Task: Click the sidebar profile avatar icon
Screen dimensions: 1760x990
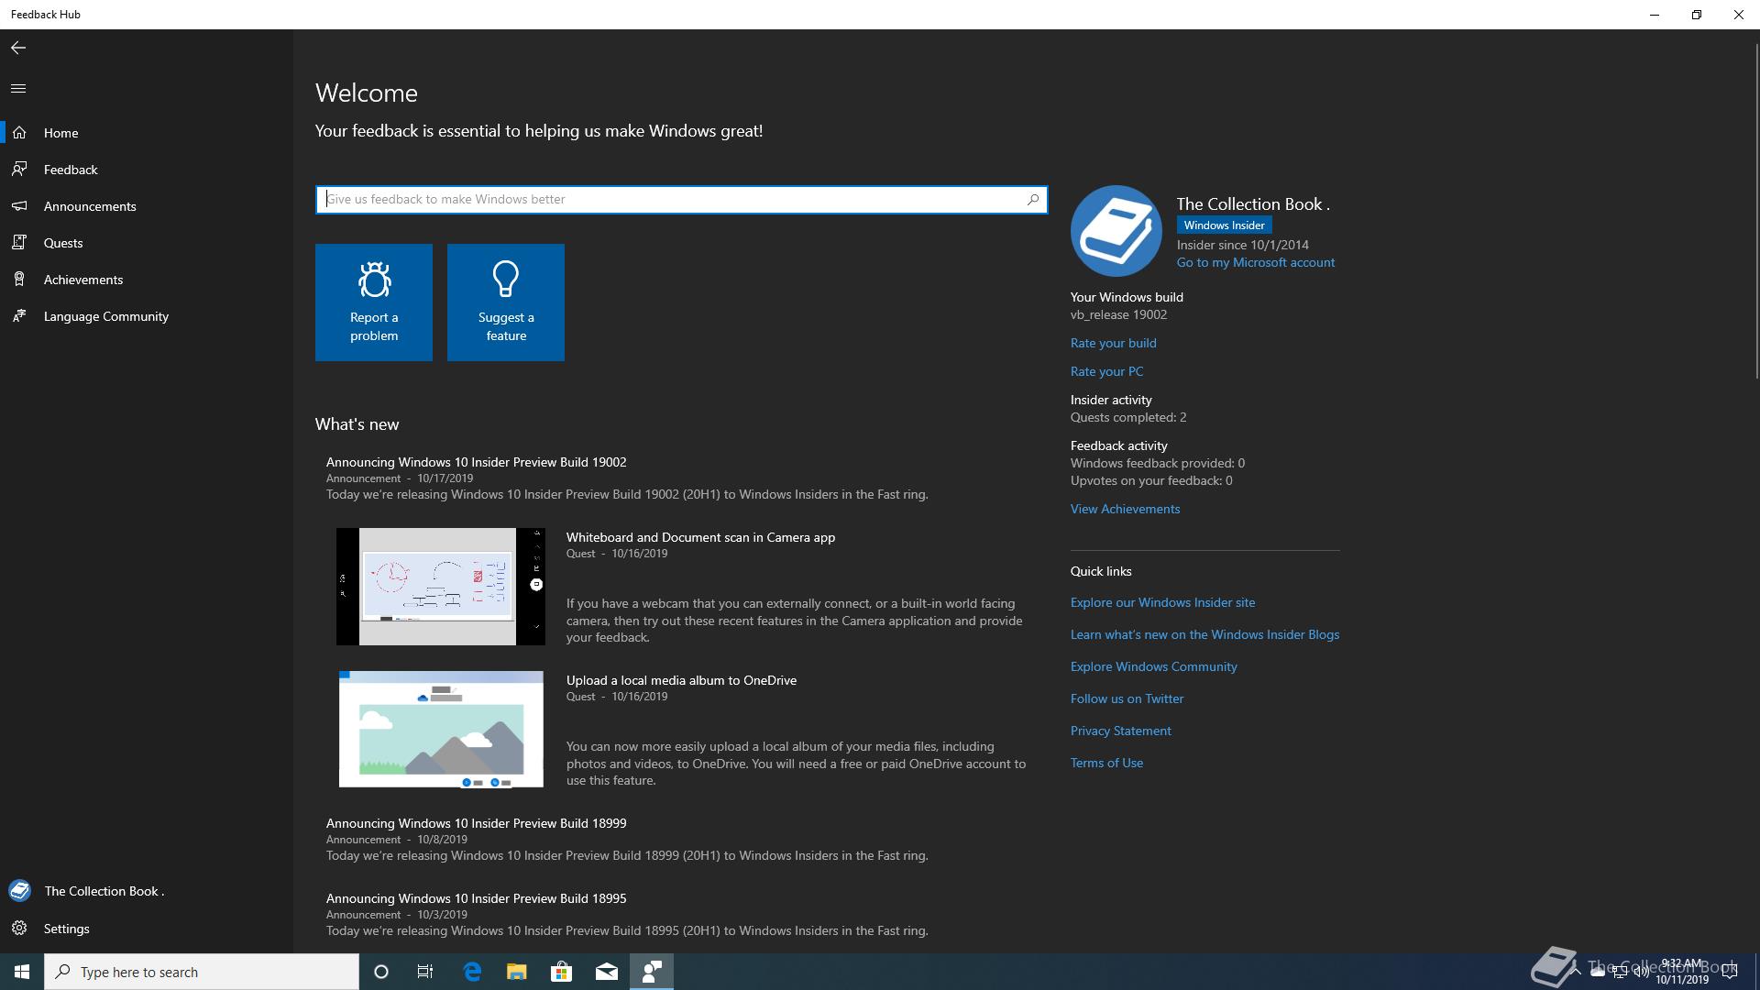Action: (x=19, y=891)
